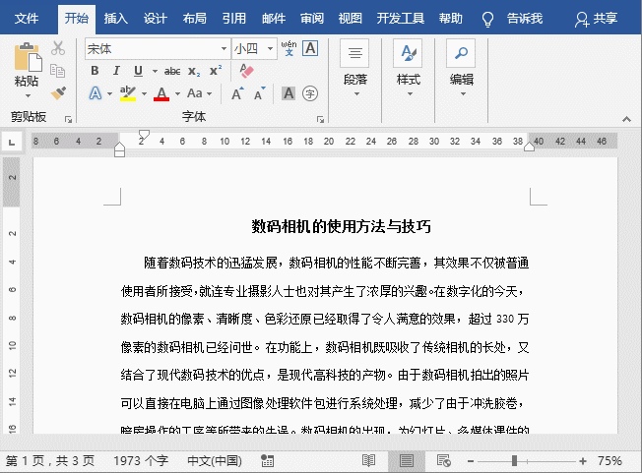The image size is (642, 473).
Task: Click the enclosed character (字) icon
Action: 310,93
